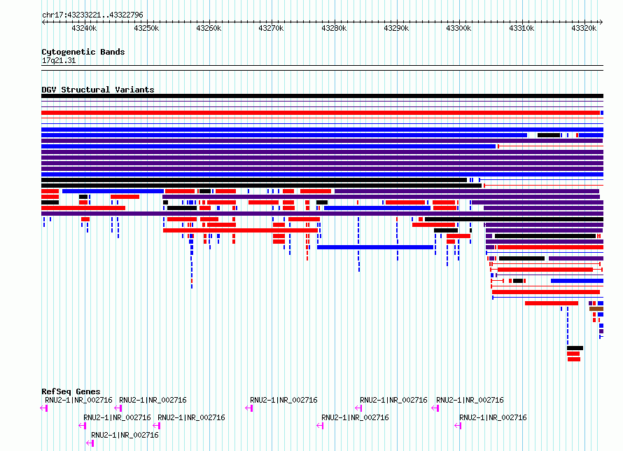Open the RefSeq Genes track title
This screenshot has width=623, height=451.
[x=71, y=391]
